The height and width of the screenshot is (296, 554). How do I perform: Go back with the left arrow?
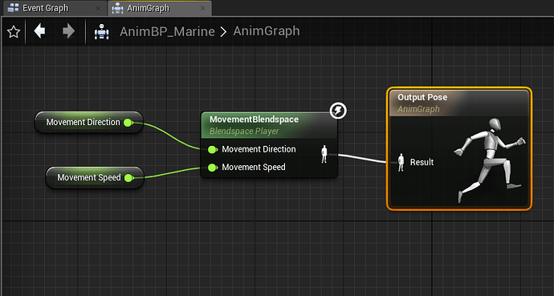click(x=39, y=31)
